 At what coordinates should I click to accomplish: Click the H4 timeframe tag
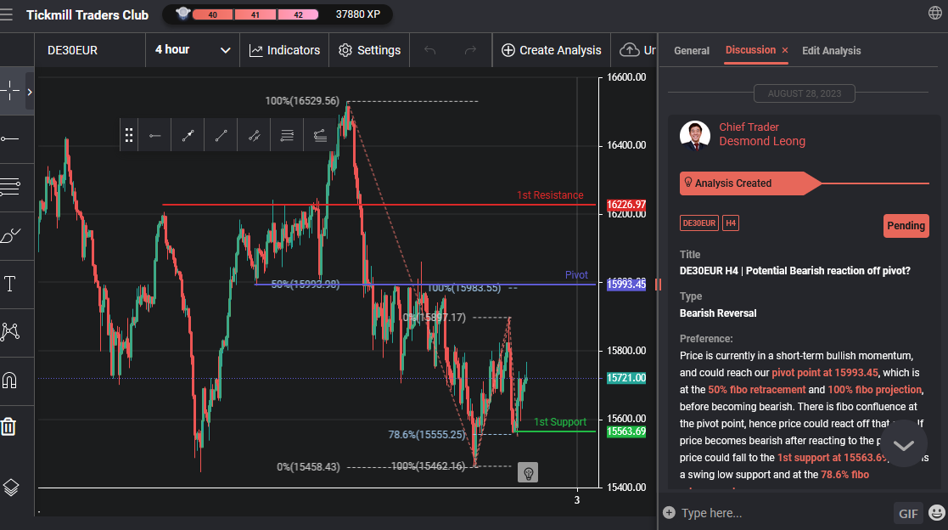tap(731, 223)
